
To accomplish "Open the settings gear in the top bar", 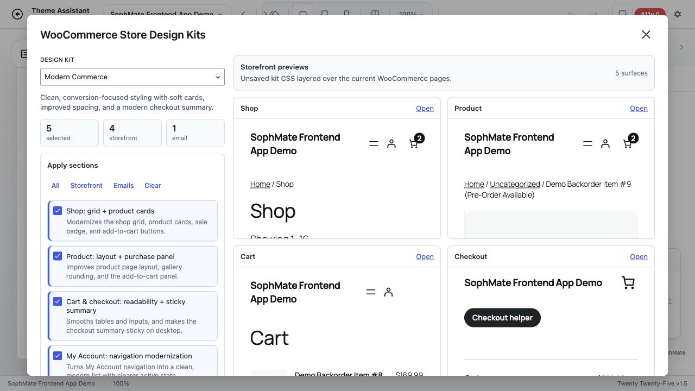I will [x=678, y=14].
